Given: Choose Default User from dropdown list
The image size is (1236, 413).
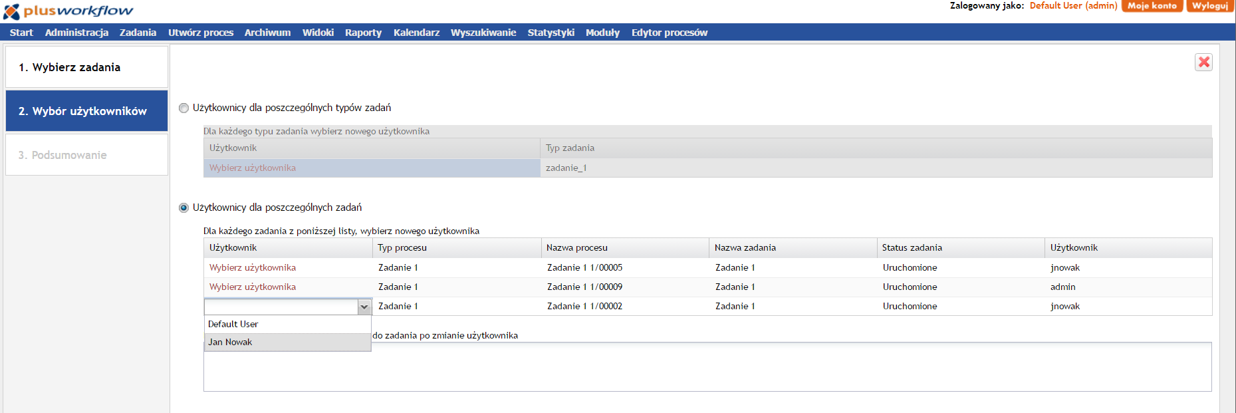Looking at the screenshot, I should (287, 325).
